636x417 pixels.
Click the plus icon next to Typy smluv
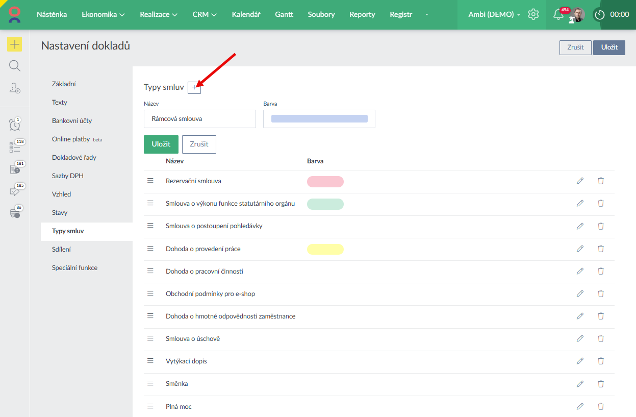click(x=194, y=88)
